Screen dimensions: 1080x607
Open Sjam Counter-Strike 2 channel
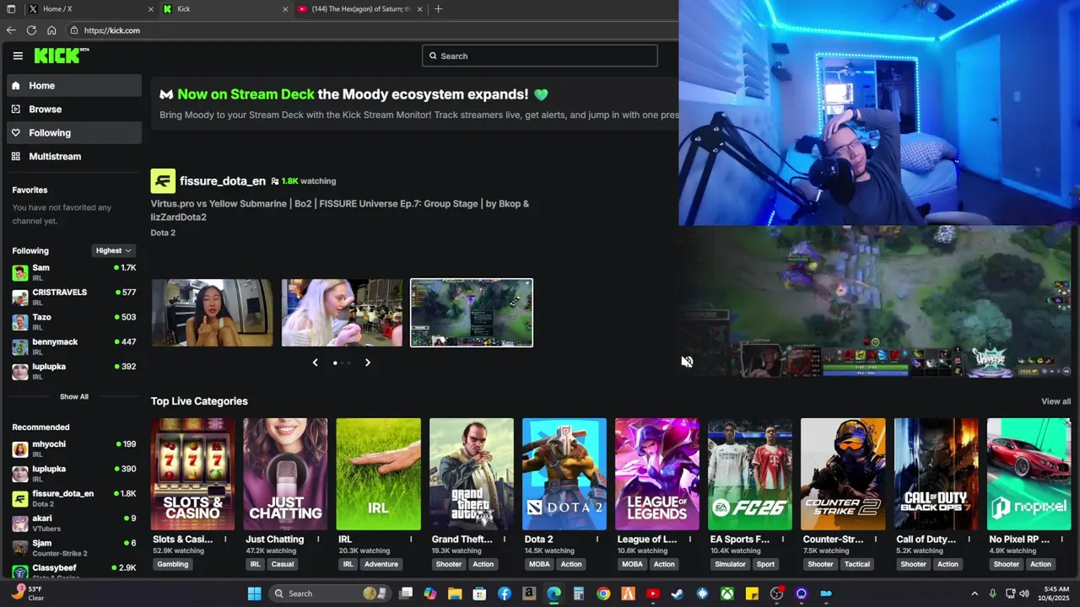(x=74, y=548)
